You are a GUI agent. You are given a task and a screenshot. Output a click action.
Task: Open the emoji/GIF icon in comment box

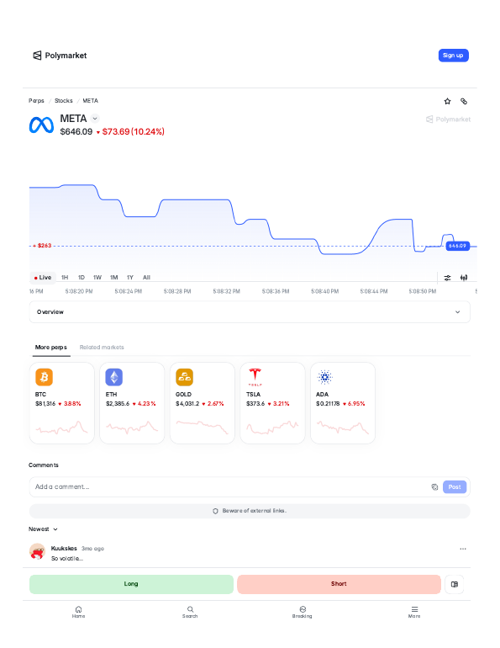(434, 486)
